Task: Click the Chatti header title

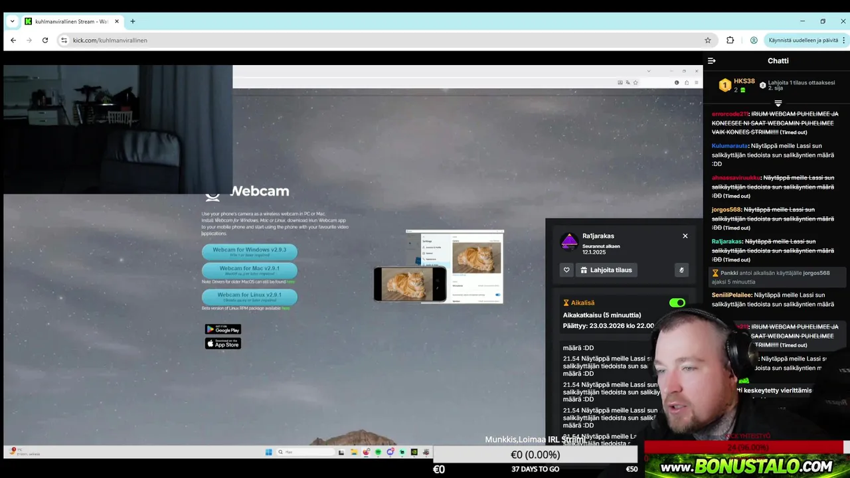Action: click(778, 60)
